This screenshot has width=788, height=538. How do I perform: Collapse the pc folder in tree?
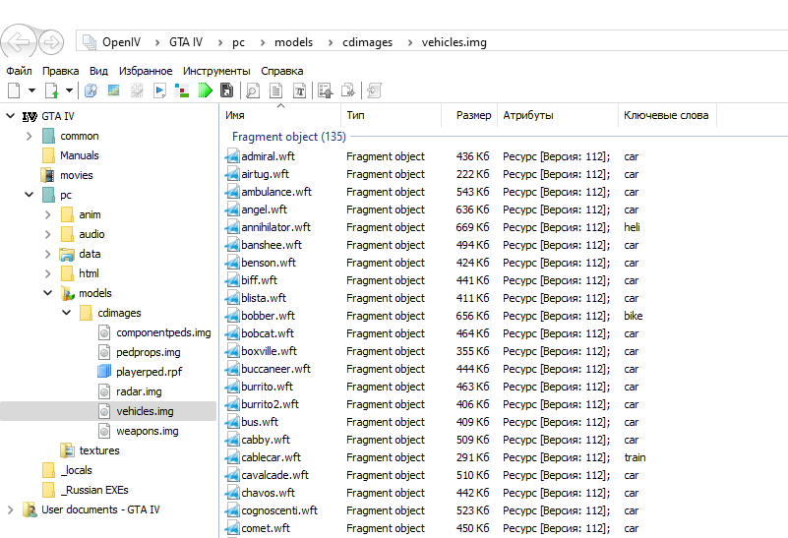[29, 195]
